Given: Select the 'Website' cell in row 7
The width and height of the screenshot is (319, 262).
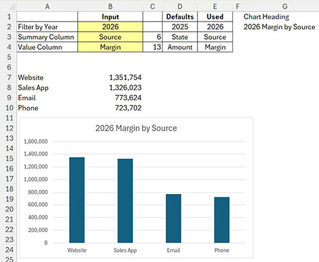Looking at the screenshot, I should (47, 77).
